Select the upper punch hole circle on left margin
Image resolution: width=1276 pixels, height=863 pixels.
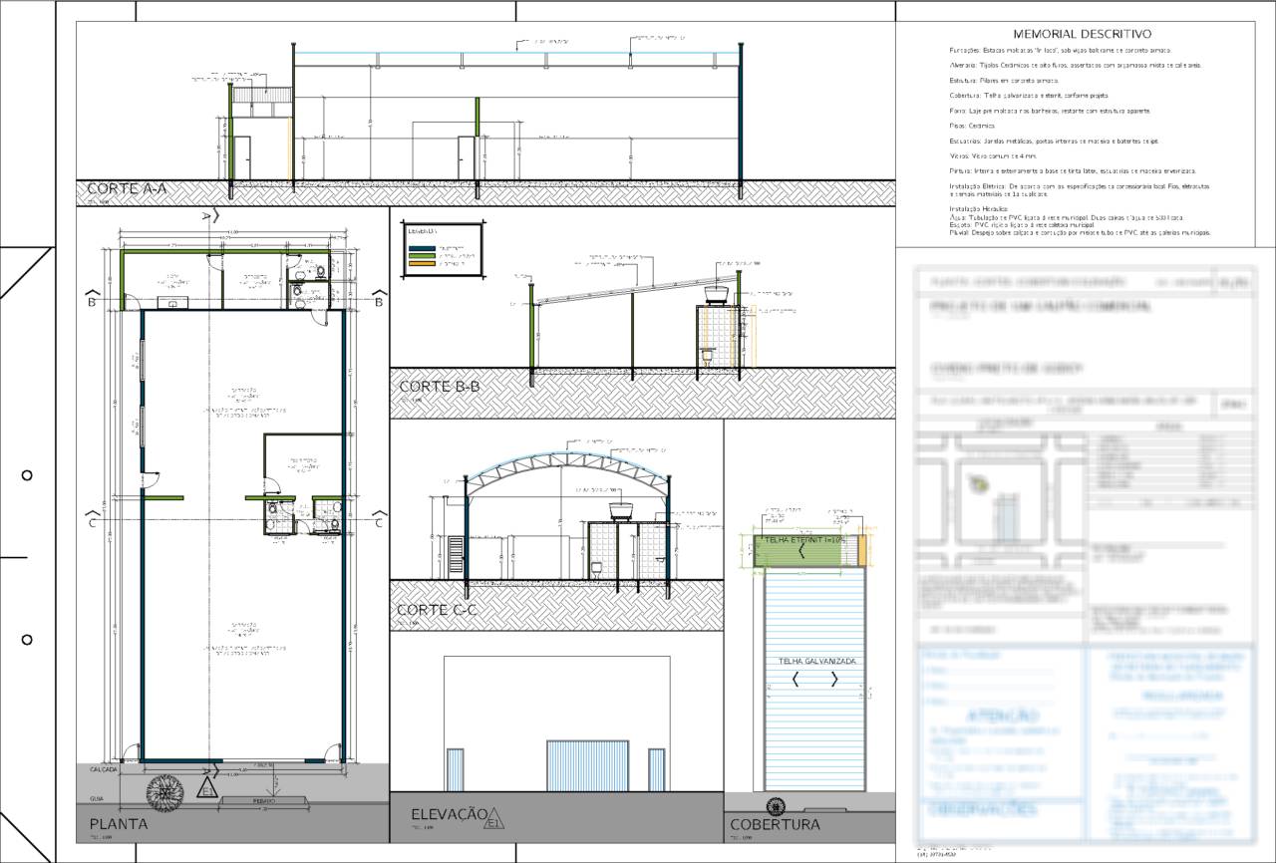(x=27, y=474)
